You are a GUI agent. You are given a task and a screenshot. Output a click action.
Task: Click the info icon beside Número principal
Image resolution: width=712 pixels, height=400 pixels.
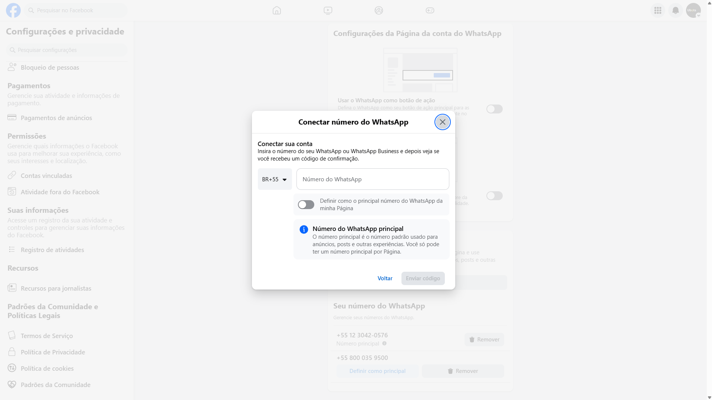(384, 343)
